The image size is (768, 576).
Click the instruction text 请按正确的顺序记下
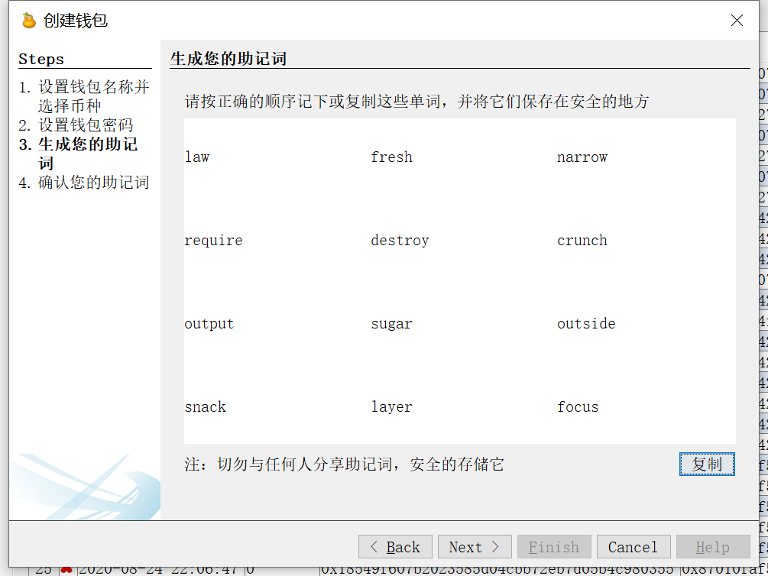[x=416, y=102]
